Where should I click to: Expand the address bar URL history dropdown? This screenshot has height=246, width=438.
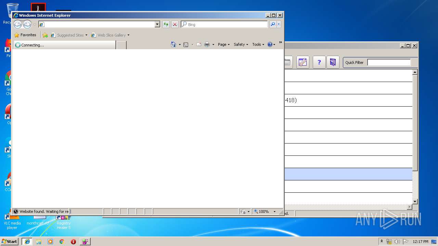pos(157,24)
